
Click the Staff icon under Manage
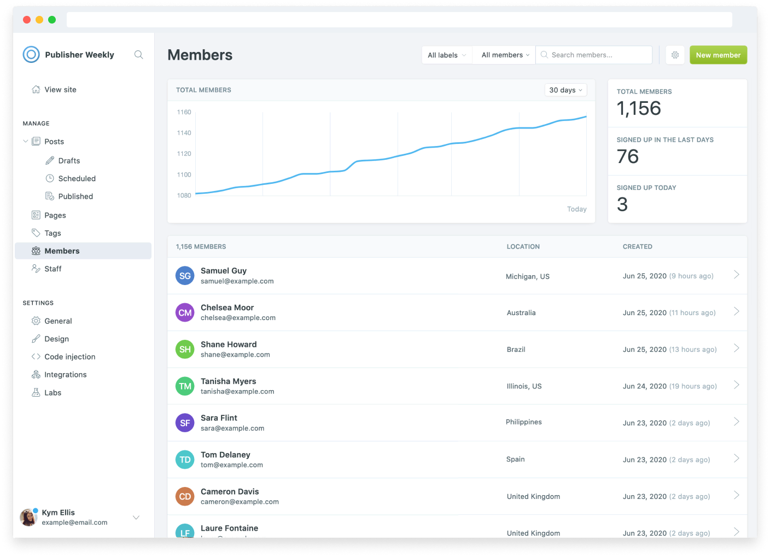tap(36, 268)
